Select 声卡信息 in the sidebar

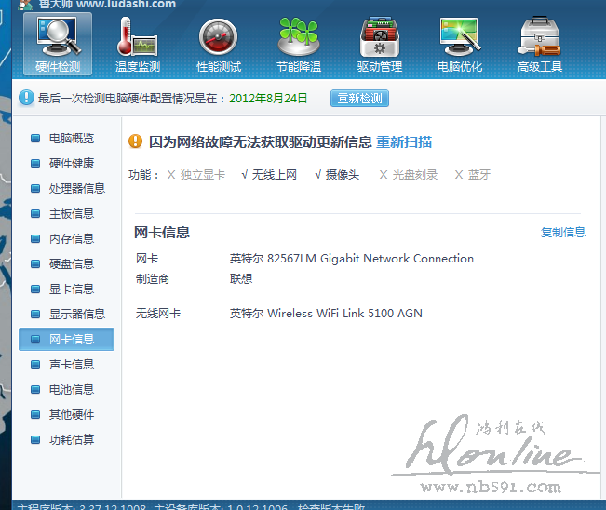click(x=71, y=365)
